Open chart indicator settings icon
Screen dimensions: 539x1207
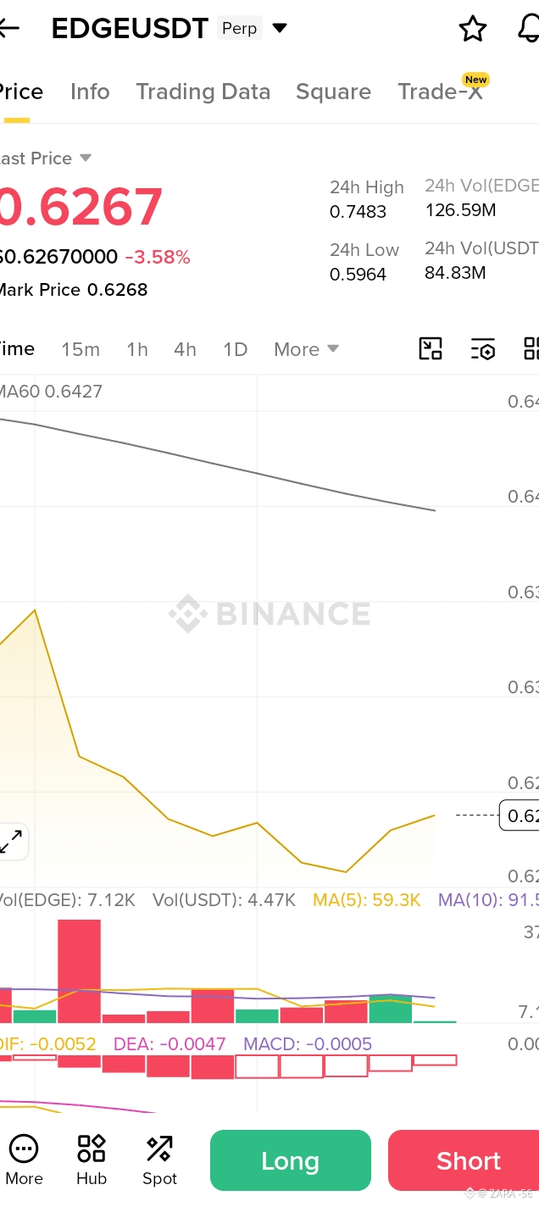coord(482,348)
